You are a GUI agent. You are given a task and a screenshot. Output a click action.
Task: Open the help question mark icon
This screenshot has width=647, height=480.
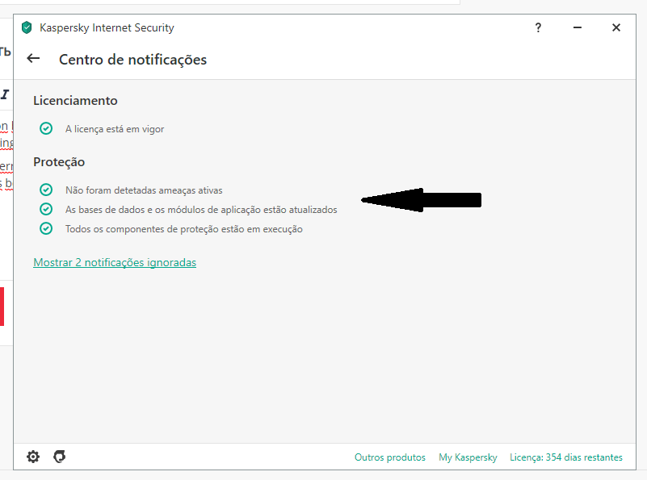[538, 27]
